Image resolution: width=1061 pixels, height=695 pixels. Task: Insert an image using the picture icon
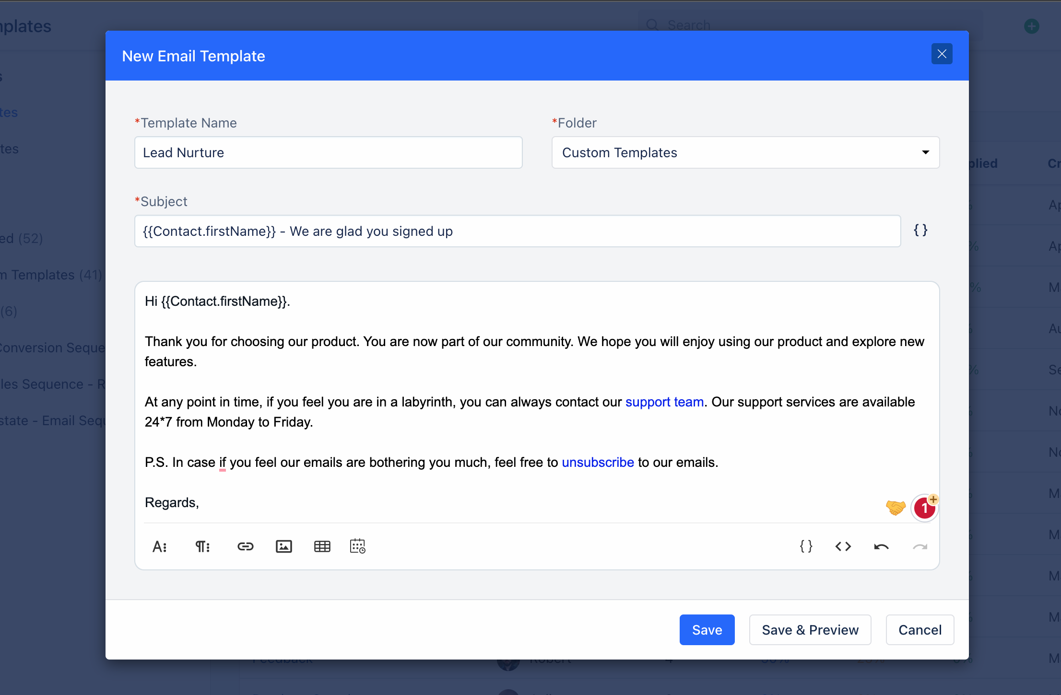pos(283,546)
